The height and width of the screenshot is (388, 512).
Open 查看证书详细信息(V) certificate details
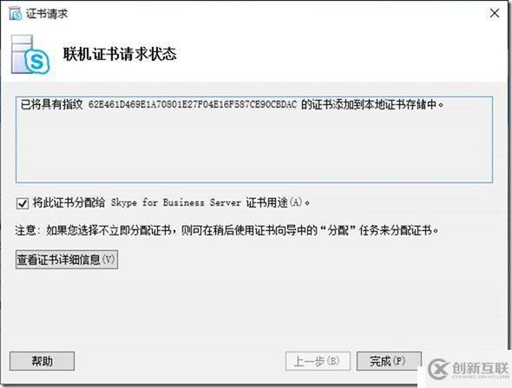point(67,260)
